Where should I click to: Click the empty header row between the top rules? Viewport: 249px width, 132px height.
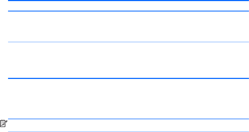[128, 6]
